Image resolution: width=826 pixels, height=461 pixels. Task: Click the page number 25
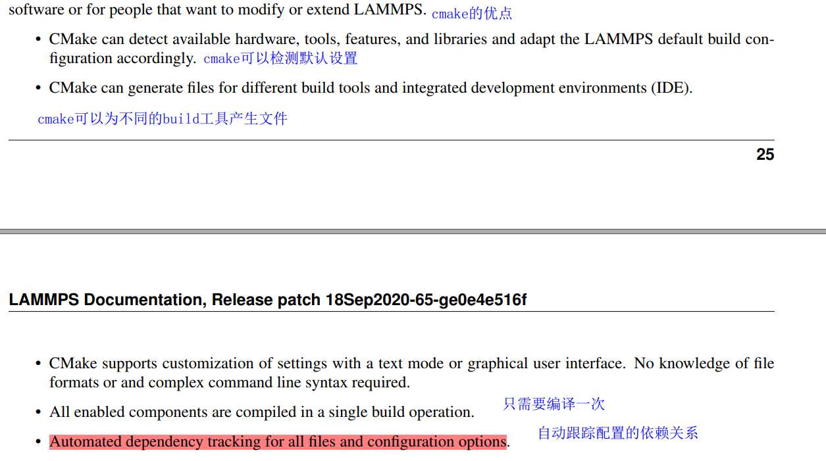765,154
